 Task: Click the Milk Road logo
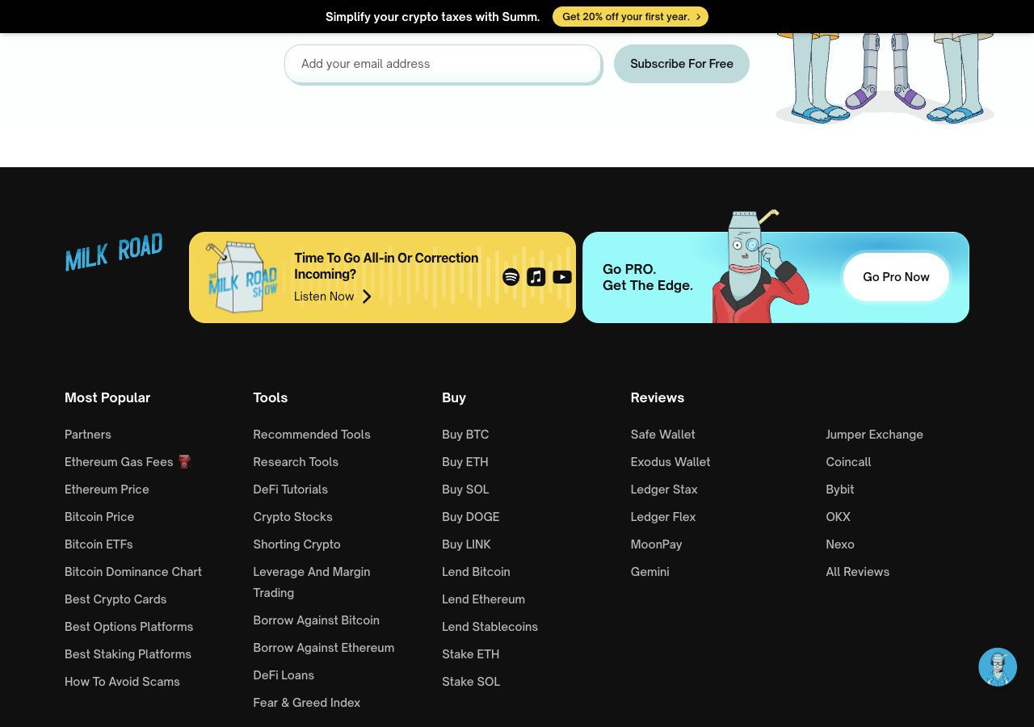(x=114, y=252)
